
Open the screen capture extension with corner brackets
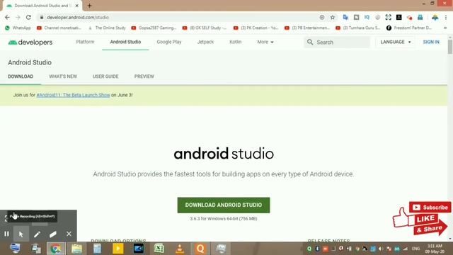click(388, 17)
